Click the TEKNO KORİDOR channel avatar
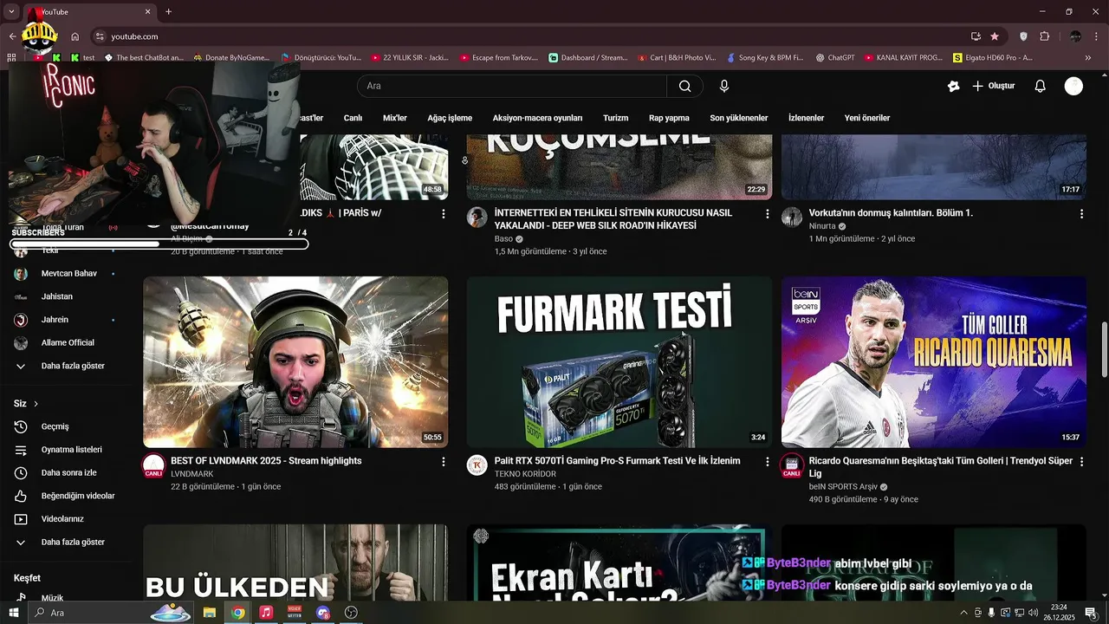 477,465
